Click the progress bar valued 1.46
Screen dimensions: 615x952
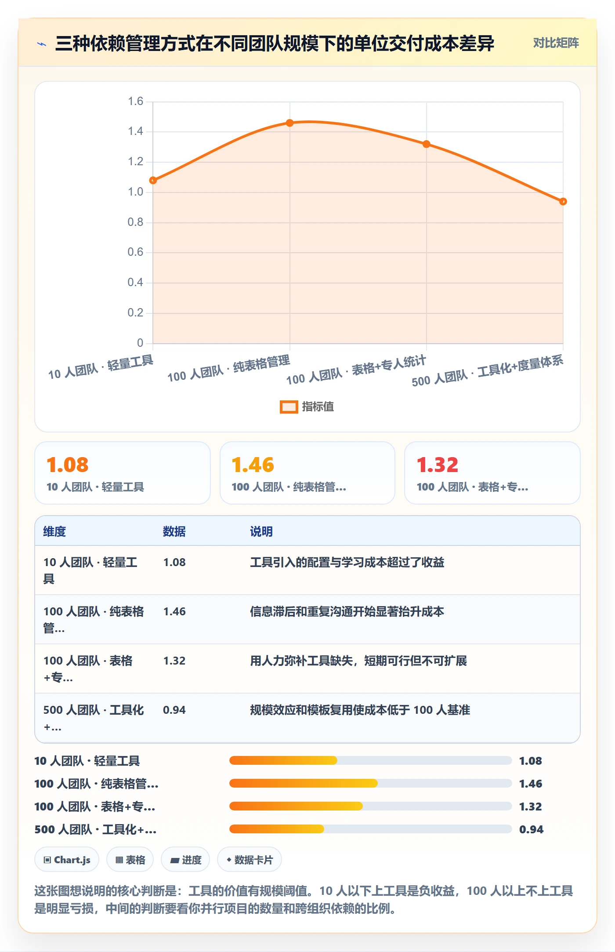coord(370,783)
